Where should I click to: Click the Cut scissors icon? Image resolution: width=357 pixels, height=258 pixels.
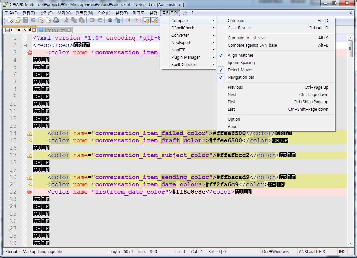click(x=66, y=20)
